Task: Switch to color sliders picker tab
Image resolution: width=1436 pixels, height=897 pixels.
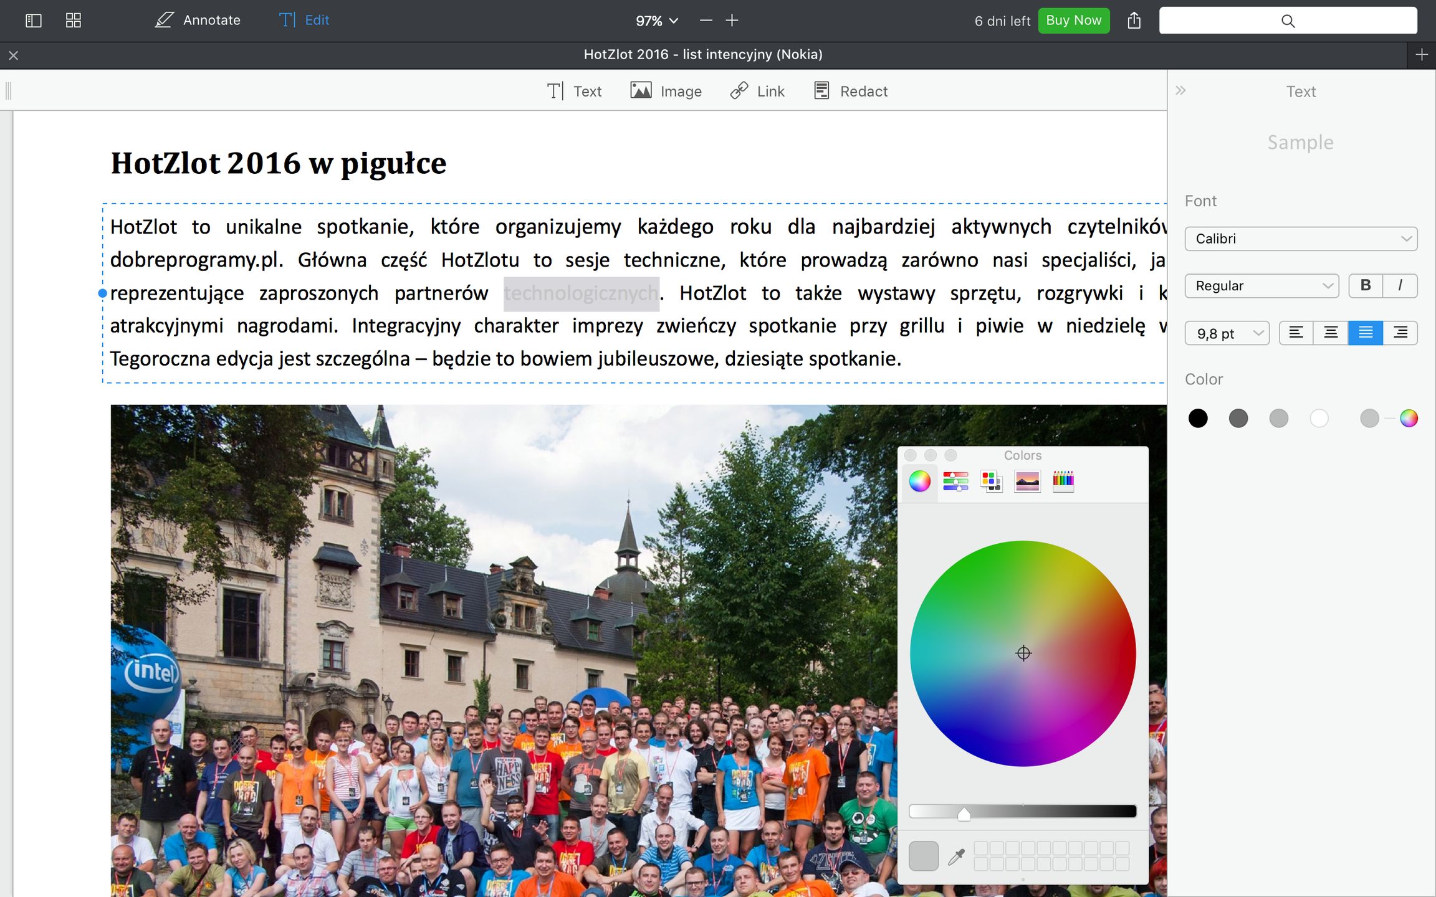Action: (955, 481)
